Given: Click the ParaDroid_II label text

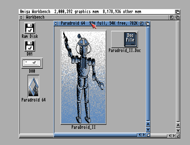Looking at the screenshot, I should [83, 127].
